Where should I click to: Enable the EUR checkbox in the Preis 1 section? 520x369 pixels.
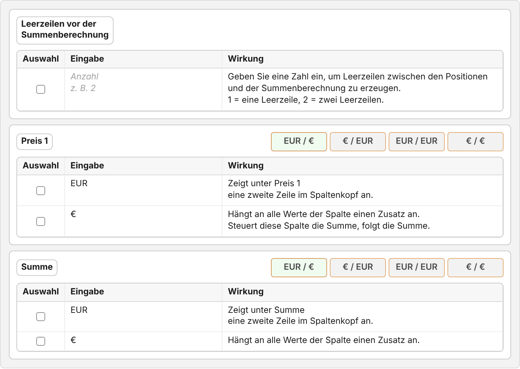41,191
